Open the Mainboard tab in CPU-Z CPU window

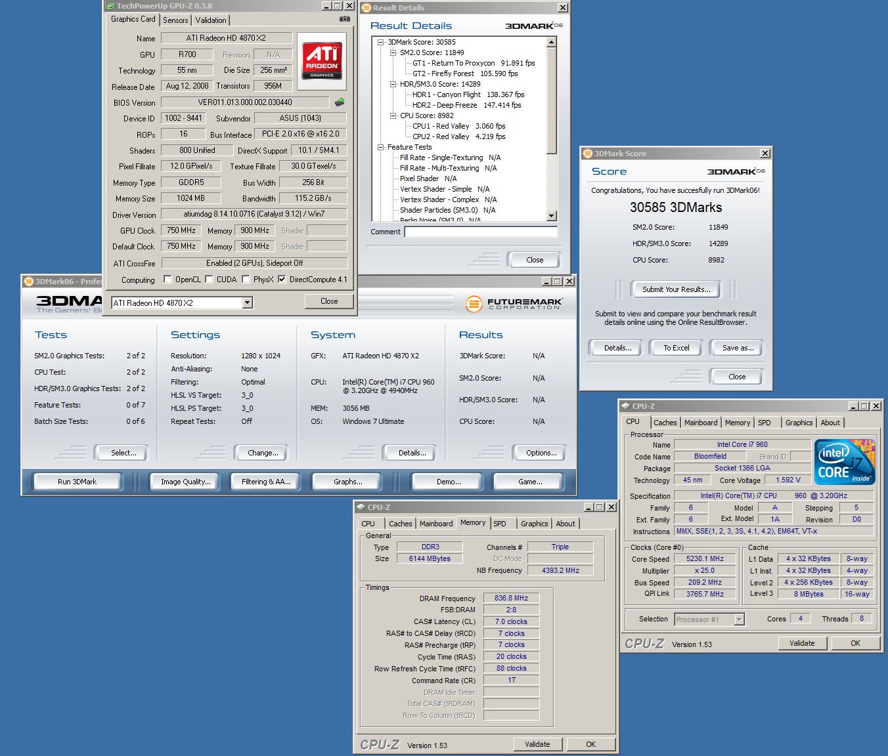[701, 423]
